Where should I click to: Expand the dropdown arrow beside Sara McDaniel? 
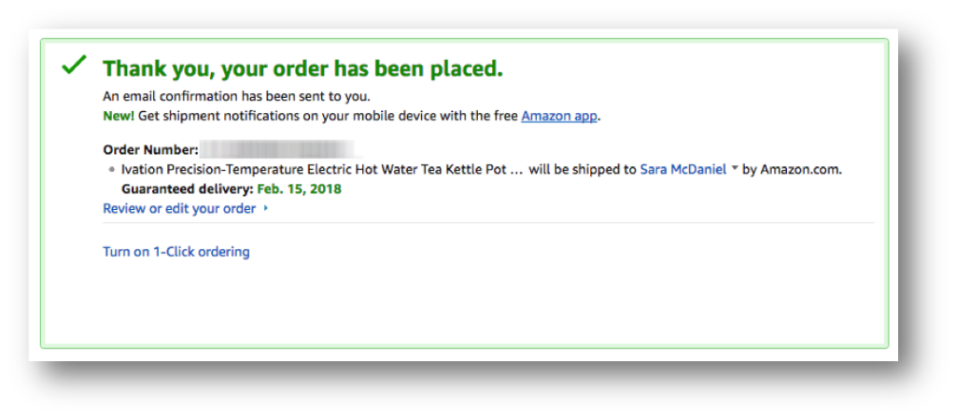coord(735,169)
